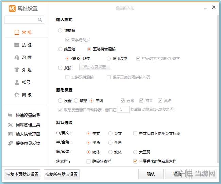Toggle 空码时检索GBK生僻字 checkbox

[138, 59]
